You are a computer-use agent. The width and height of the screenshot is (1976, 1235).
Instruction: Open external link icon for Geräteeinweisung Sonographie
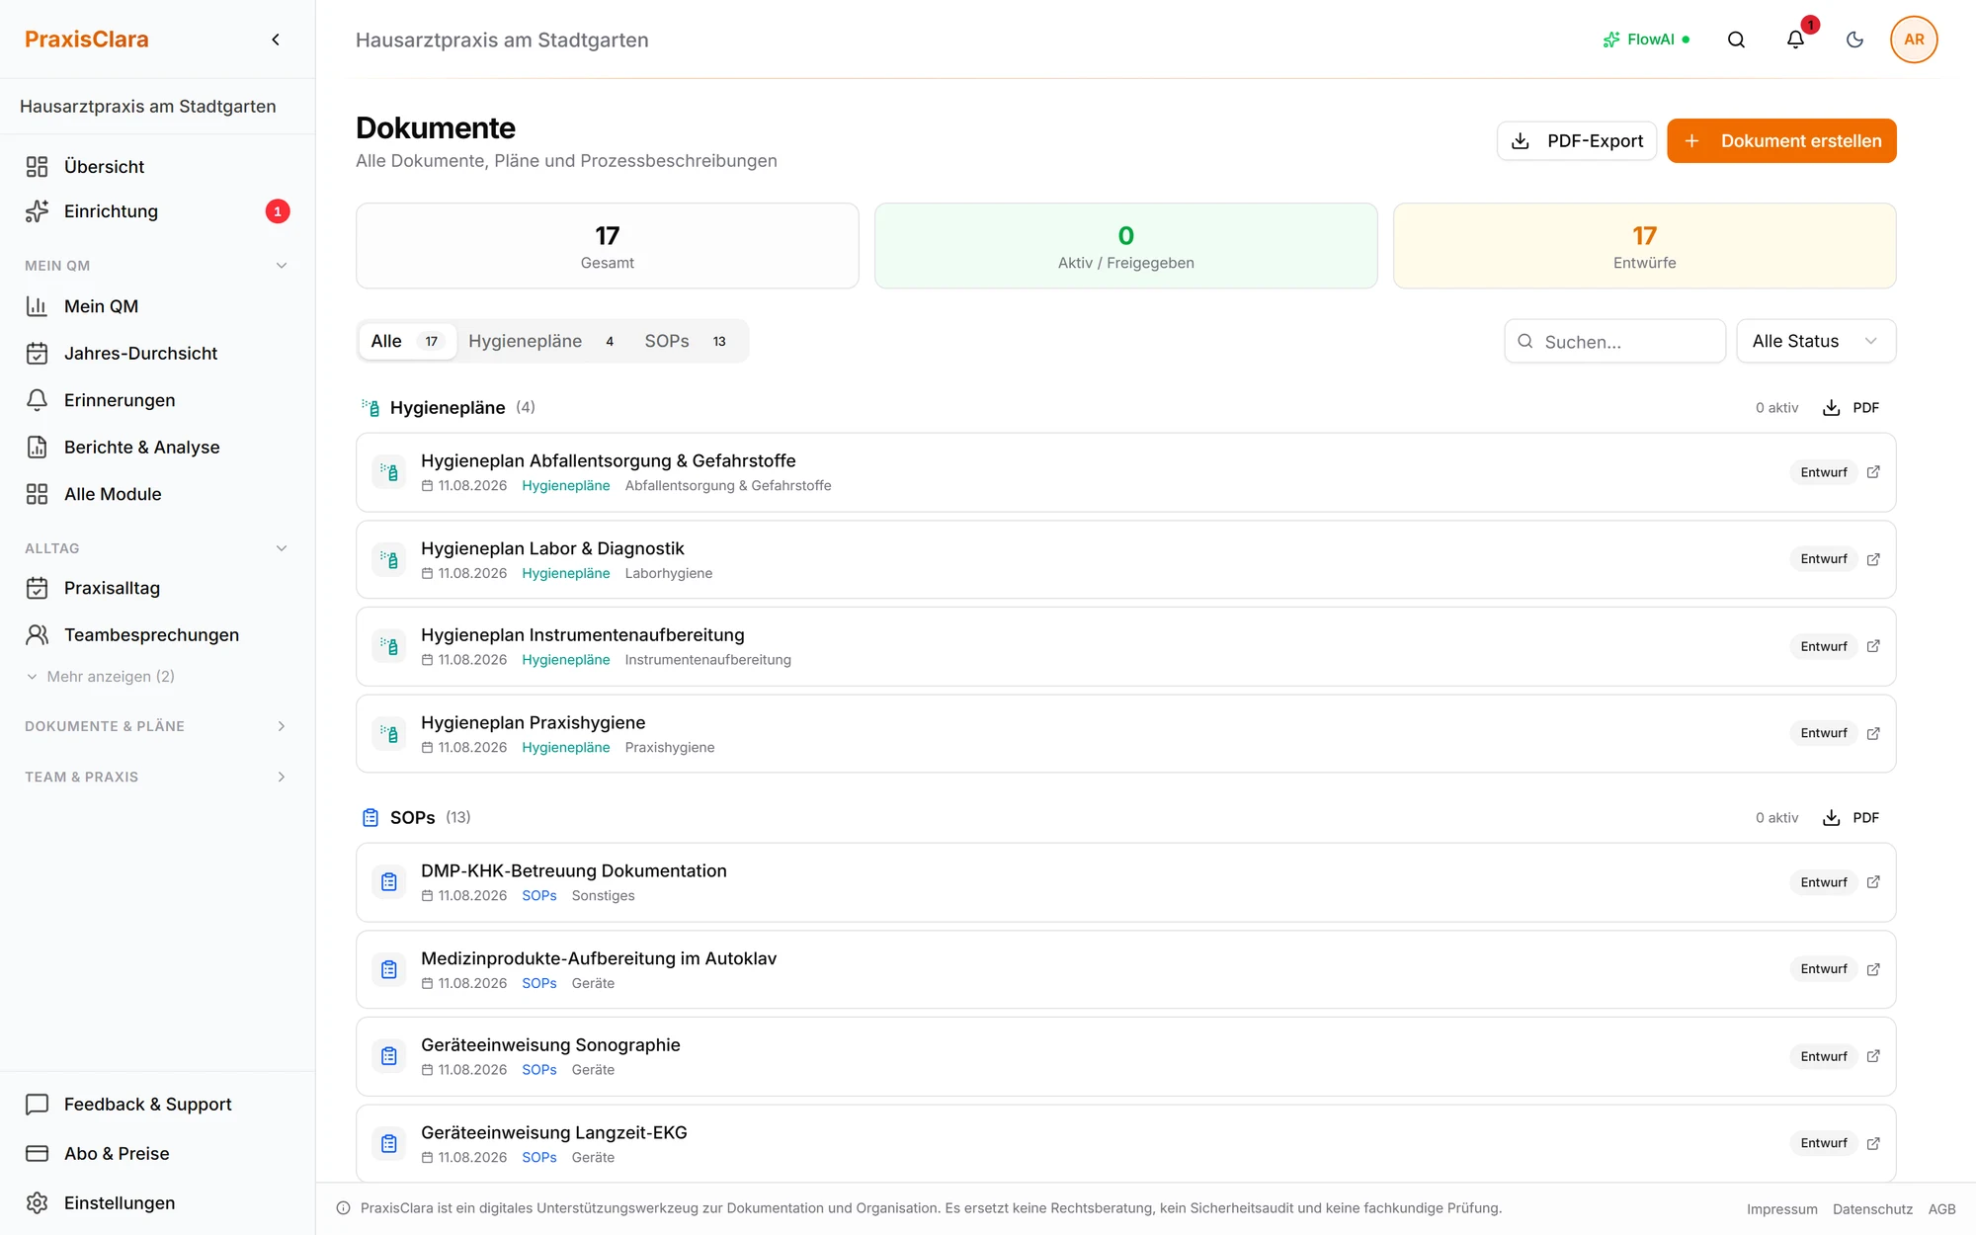tap(1873, 1056)
